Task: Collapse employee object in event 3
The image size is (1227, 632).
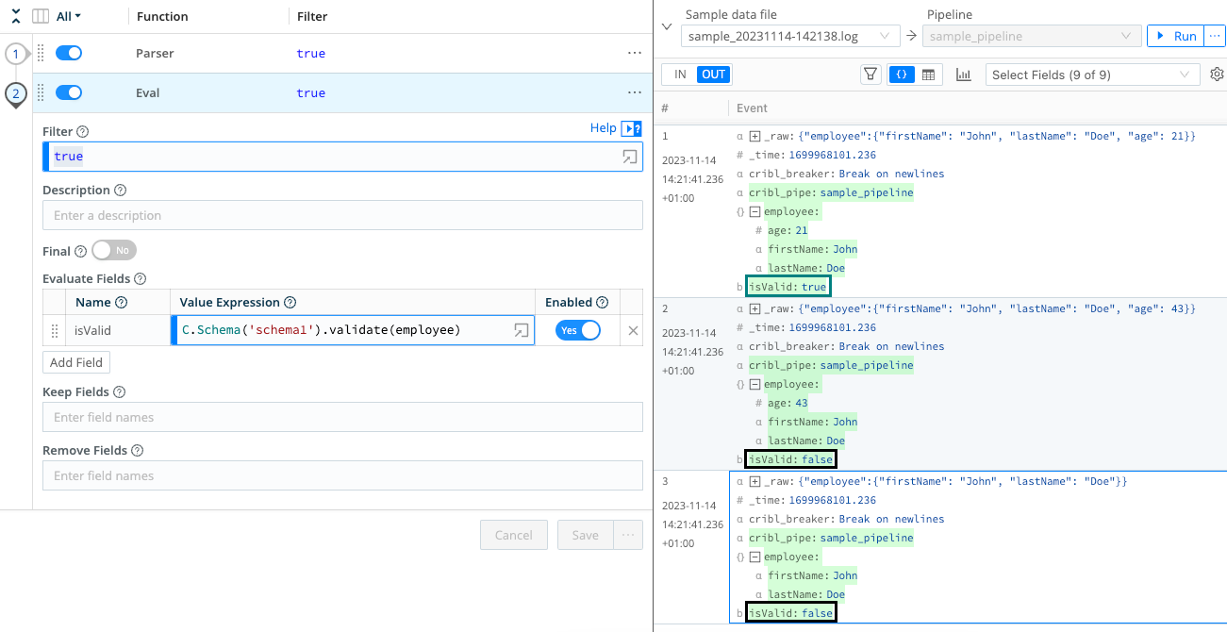Action: pyautogui.click(x=754, y=557)
